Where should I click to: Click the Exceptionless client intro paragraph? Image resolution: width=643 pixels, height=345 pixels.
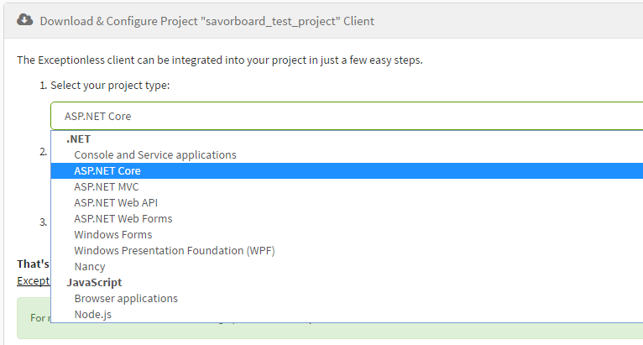[220, 60]
